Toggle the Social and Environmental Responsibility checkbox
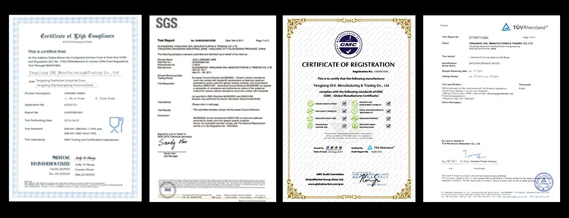The image size is (569, 218). pos(388,111)
